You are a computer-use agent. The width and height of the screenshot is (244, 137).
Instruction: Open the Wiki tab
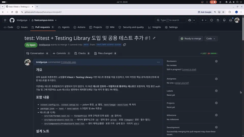[x=110, y=27]
